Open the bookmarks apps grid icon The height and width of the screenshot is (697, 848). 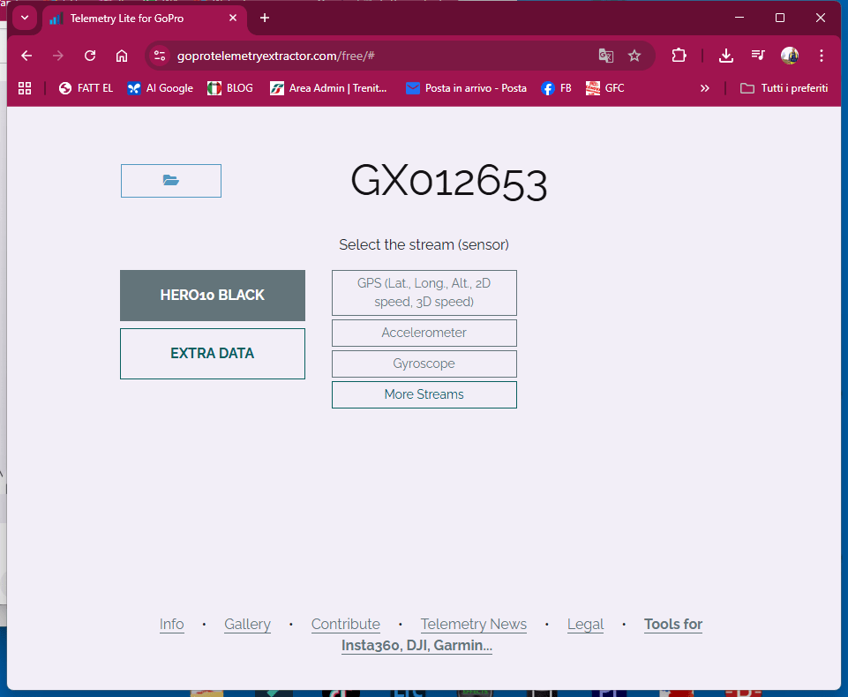25,88
